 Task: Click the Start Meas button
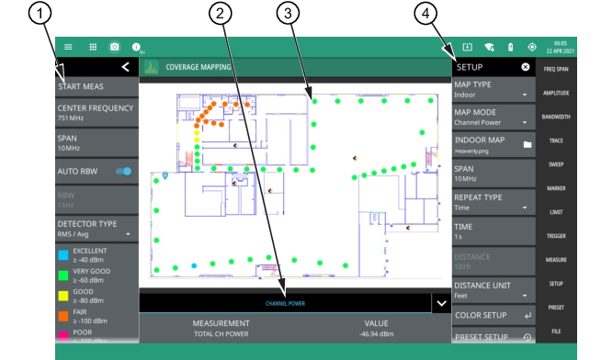point(96,86)
